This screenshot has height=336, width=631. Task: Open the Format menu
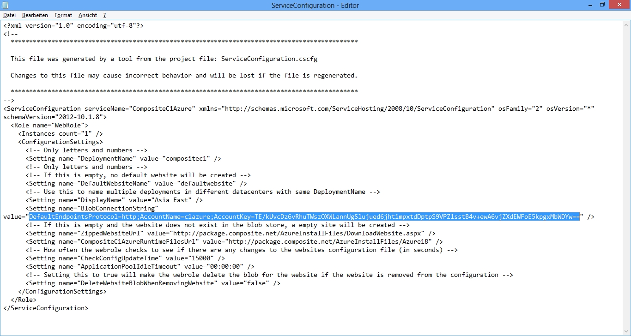click(x=63, y=15)
